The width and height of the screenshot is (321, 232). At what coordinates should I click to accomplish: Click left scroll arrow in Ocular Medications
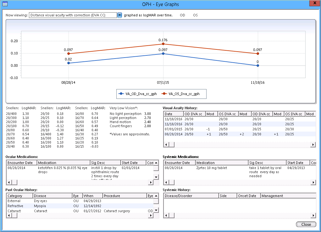9,182
